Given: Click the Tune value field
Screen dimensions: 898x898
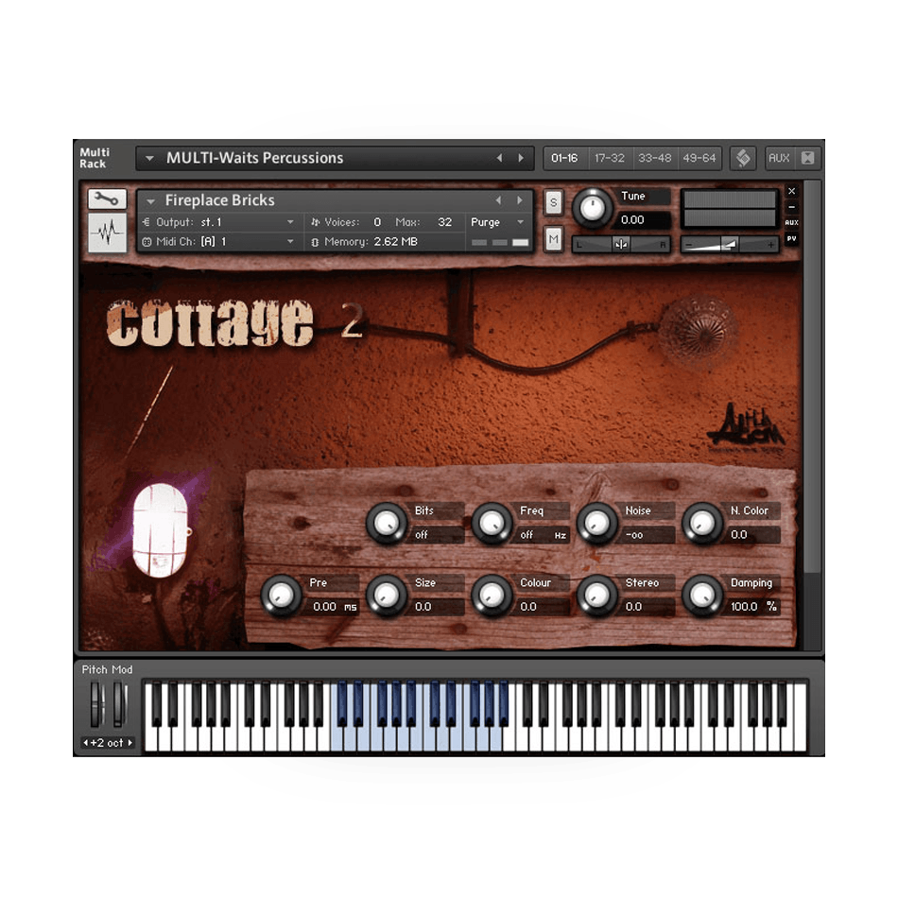Looking at the screenshot, I should (x=644, y=219).
